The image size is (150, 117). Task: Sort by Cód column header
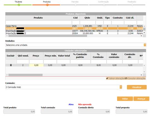75,18
